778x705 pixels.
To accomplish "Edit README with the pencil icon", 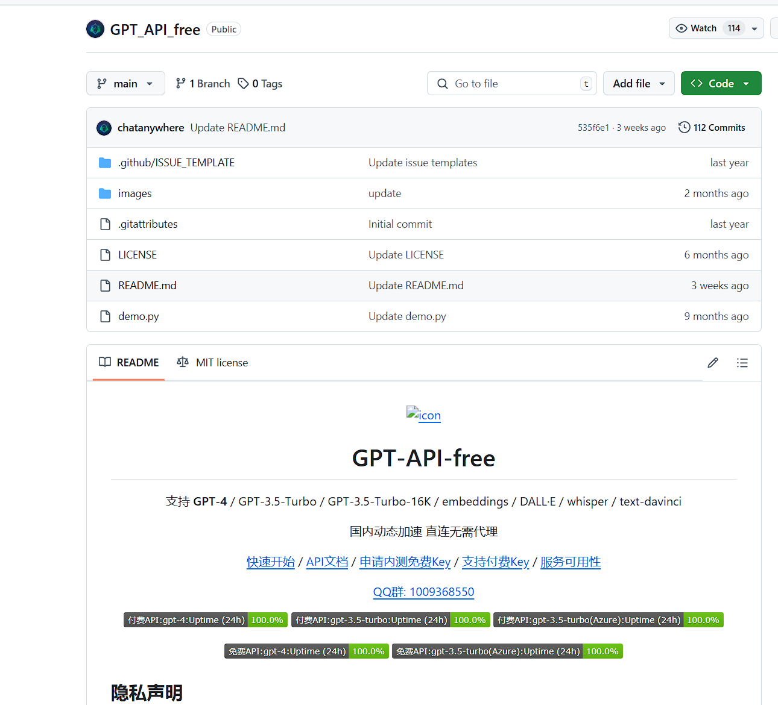I will (713, 363).
